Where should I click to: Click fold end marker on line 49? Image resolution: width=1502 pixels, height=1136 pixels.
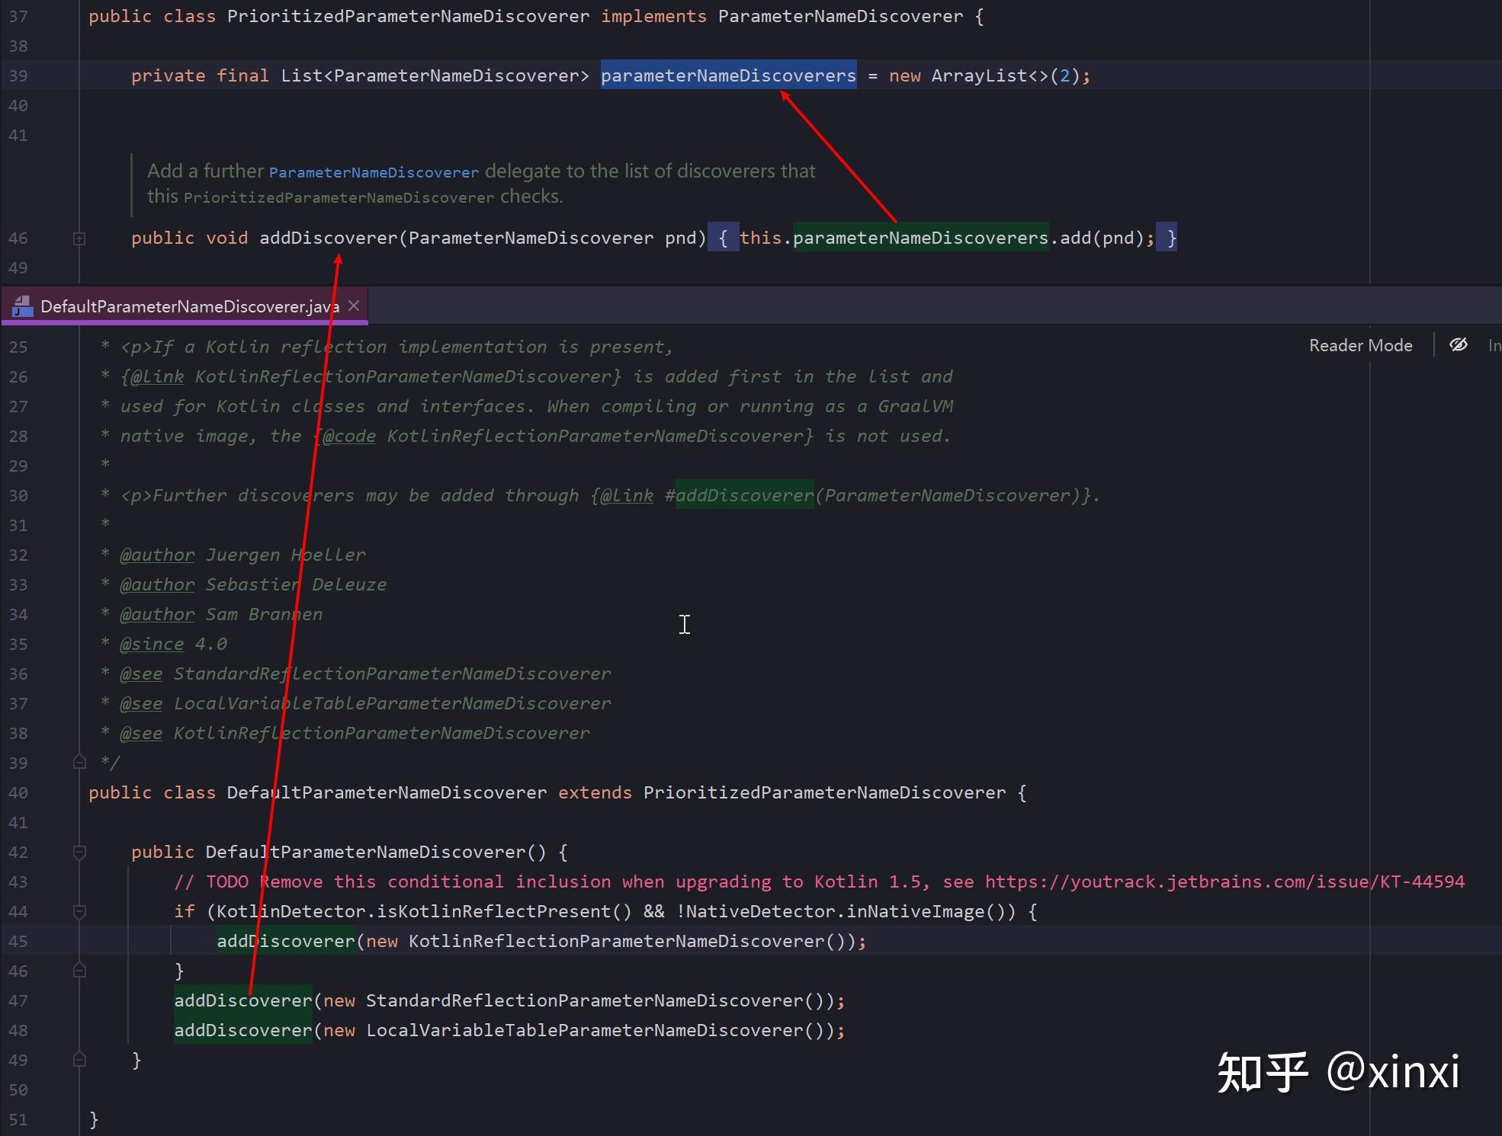coord(79,1060)
